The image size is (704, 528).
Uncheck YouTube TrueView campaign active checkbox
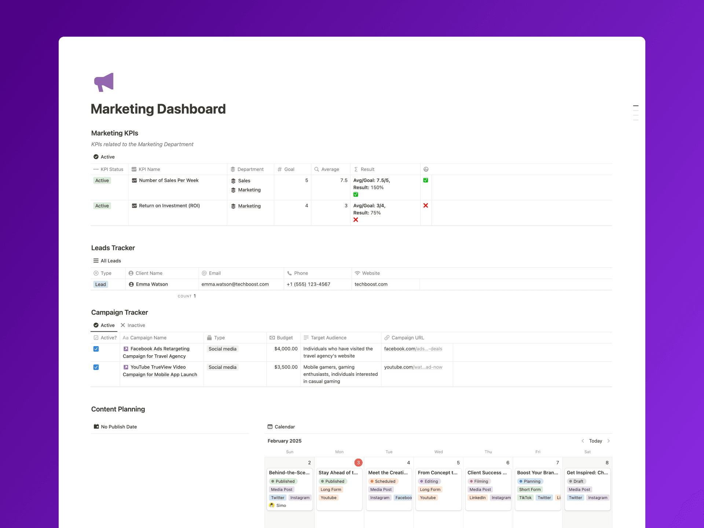[96, 367]
